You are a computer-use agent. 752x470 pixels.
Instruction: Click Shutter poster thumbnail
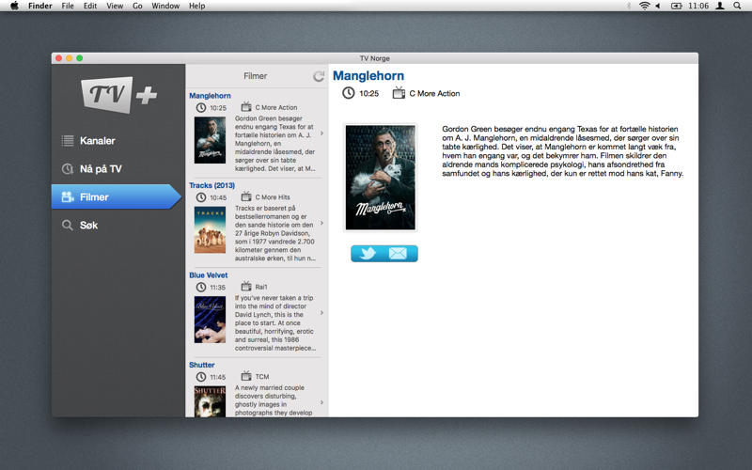pyautogui.click(x=210, y=401)
